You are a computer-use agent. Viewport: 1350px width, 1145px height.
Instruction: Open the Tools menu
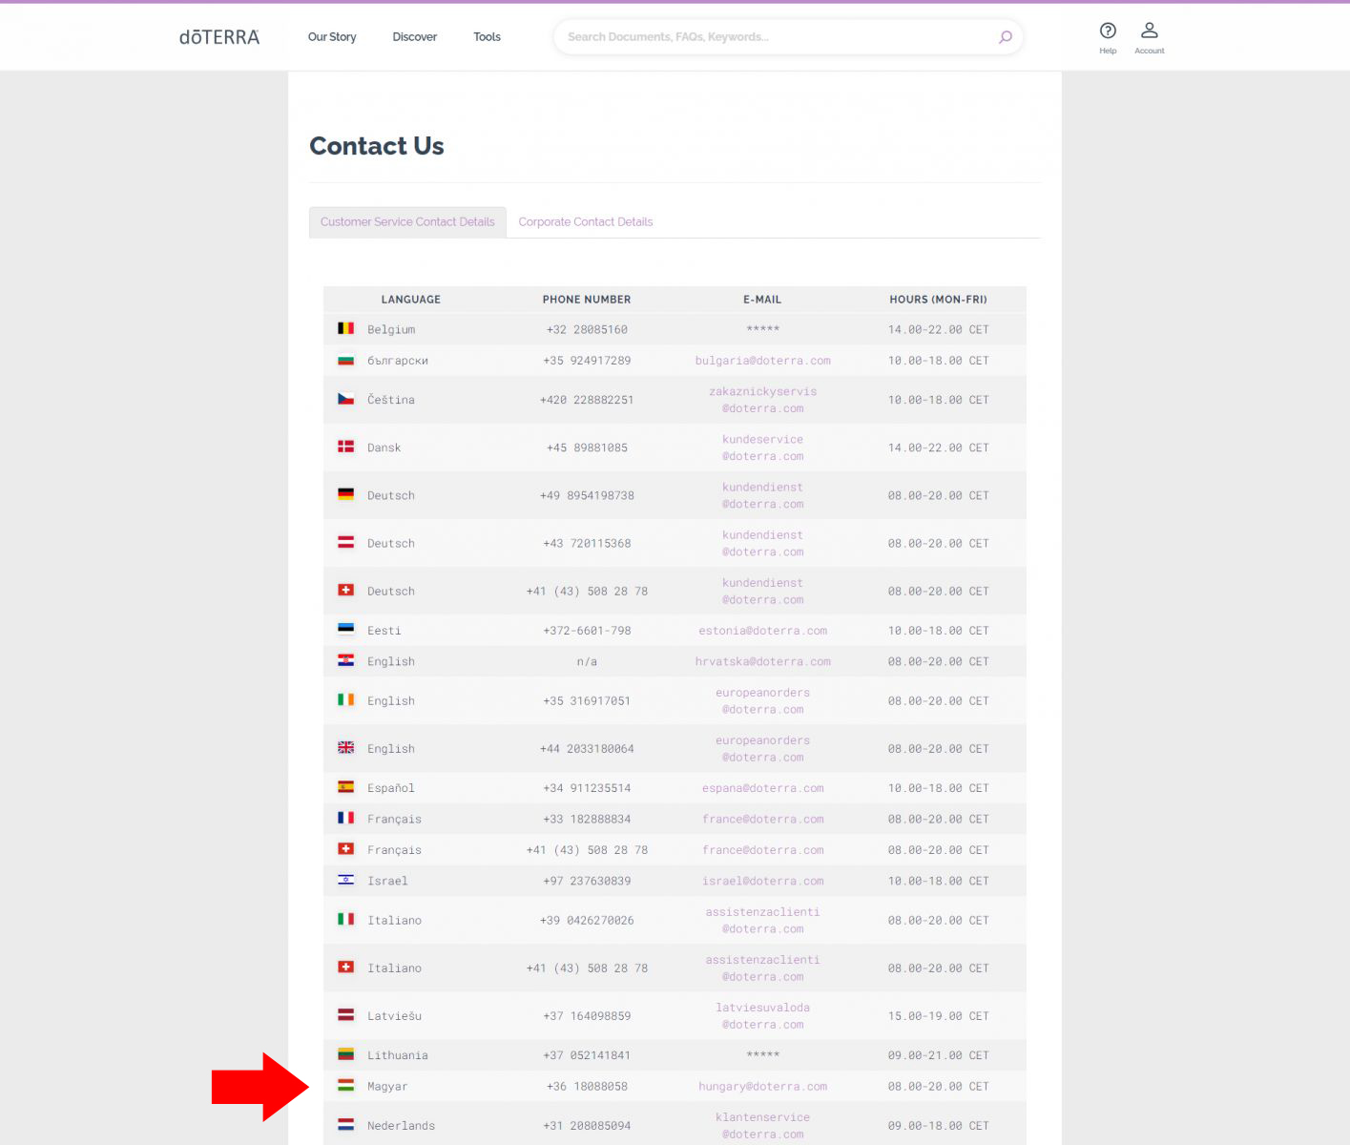pyautogui.click(x=488, y=37)
